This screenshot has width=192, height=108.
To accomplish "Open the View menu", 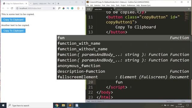I will pos(108,5).
